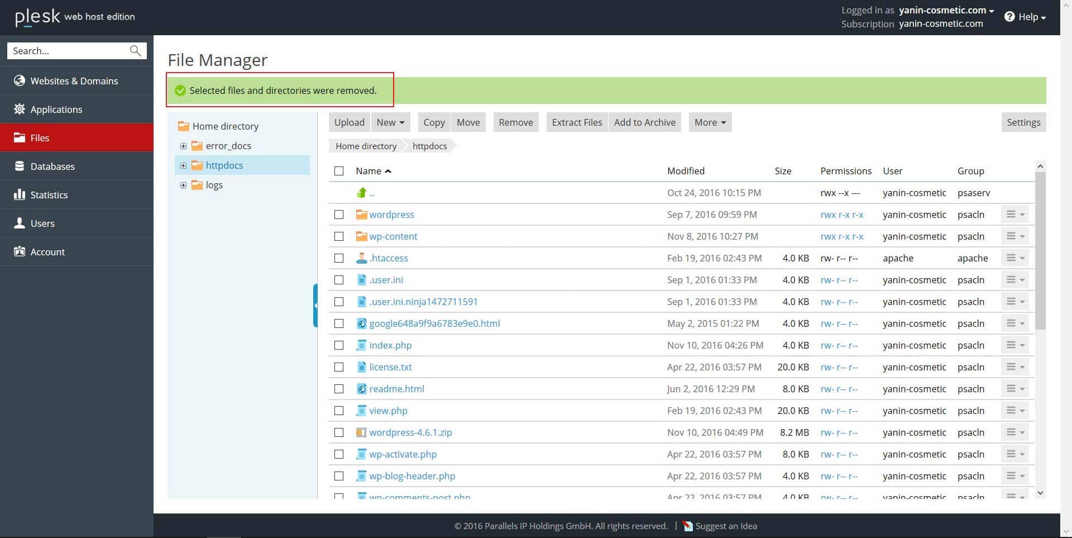The width and height of the screenshot is (1072, 538).
Task: Open Applications in sidebar
Action: [x=76, y=109]
